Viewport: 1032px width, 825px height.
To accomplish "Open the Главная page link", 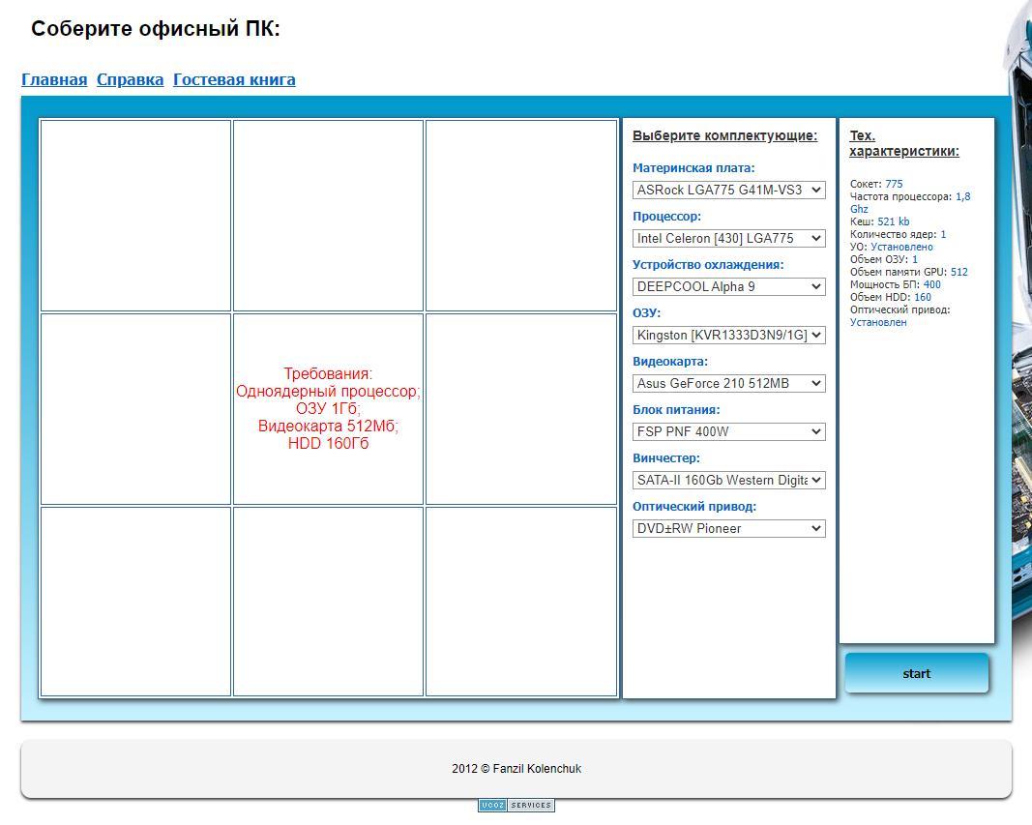I will pos(54,80).
